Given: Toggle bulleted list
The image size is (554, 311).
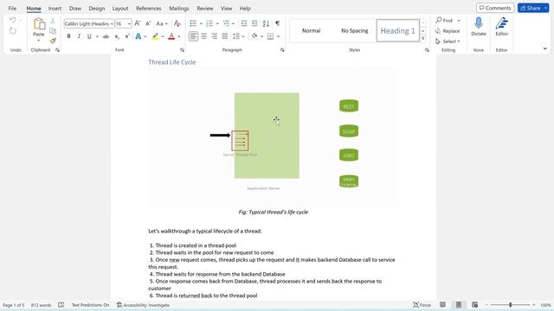Looking at the screenshot, I should click(x=193, y=23).
